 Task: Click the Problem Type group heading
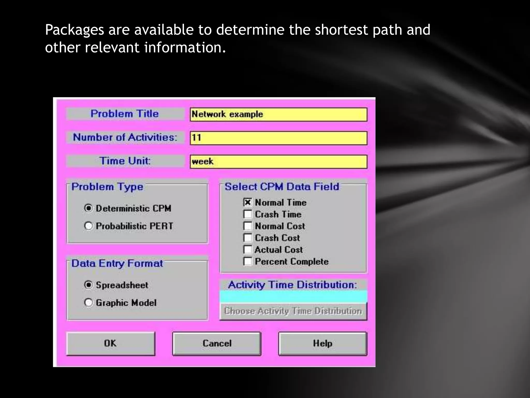click(107, 187)
